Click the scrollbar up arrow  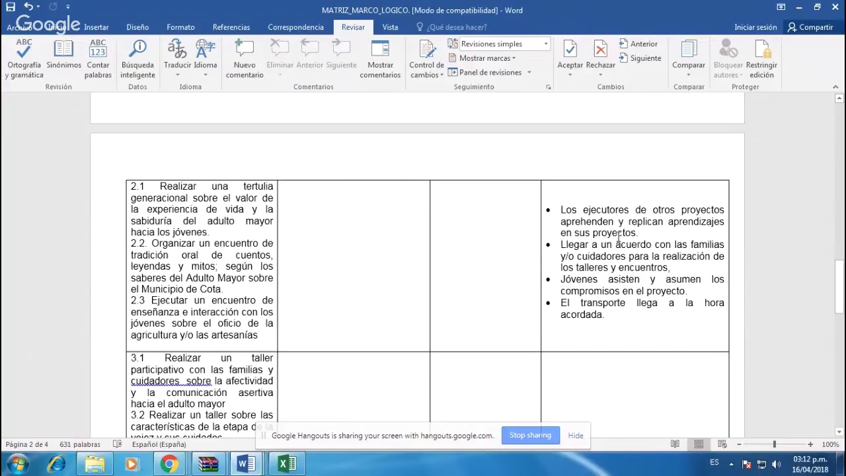pos(839,99)
